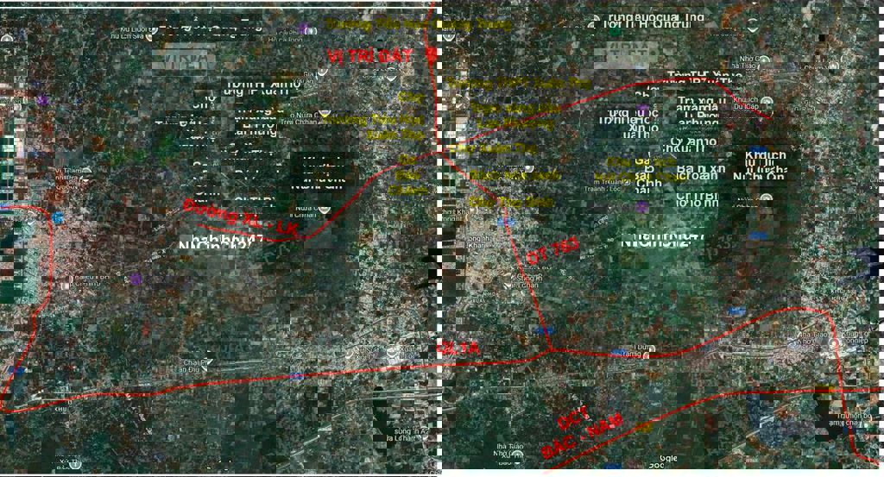Select the red VỊ TRÍ ĐẤT label

click(369, 56)
